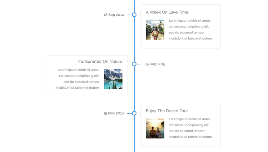Screen dimensions: 268x152
Task: Click the 18 Sep 2014 timeline circle marker
Action: [134, 15]
